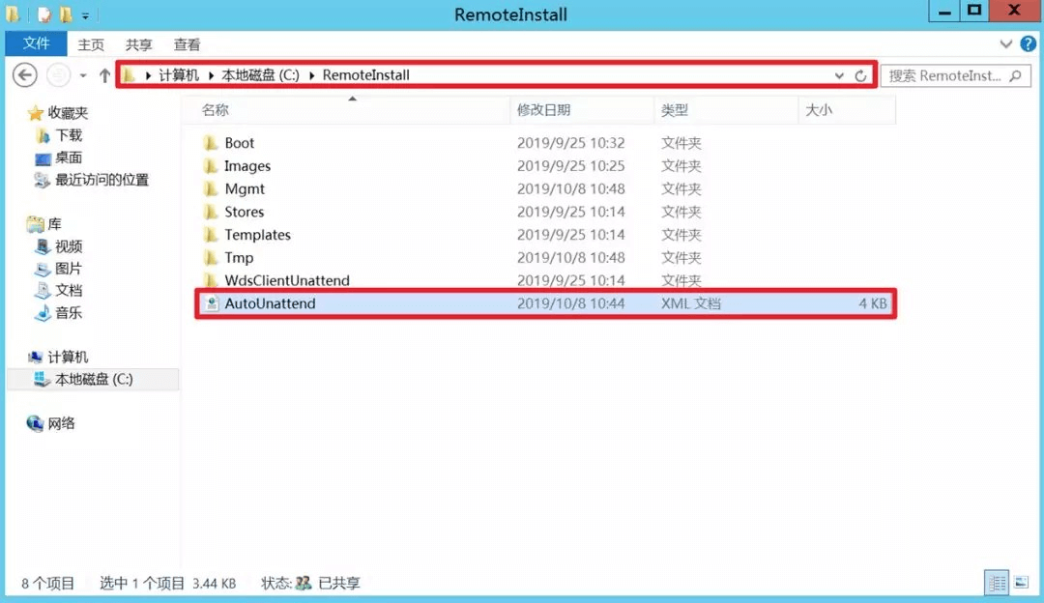
Task: Click the up one level arrow
Action: [104, 75]
